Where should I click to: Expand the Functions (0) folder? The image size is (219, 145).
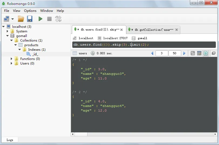point(11,59)
